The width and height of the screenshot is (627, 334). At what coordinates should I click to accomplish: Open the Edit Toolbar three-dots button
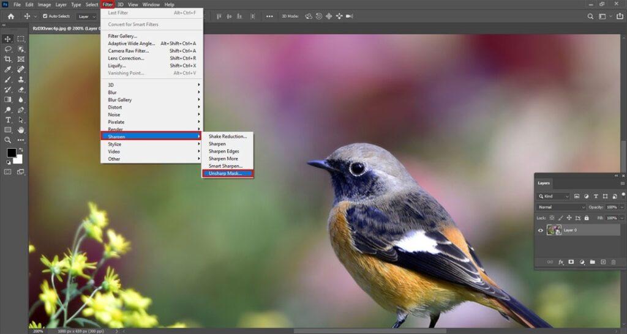pyautogui.click(x=21, y=140)
